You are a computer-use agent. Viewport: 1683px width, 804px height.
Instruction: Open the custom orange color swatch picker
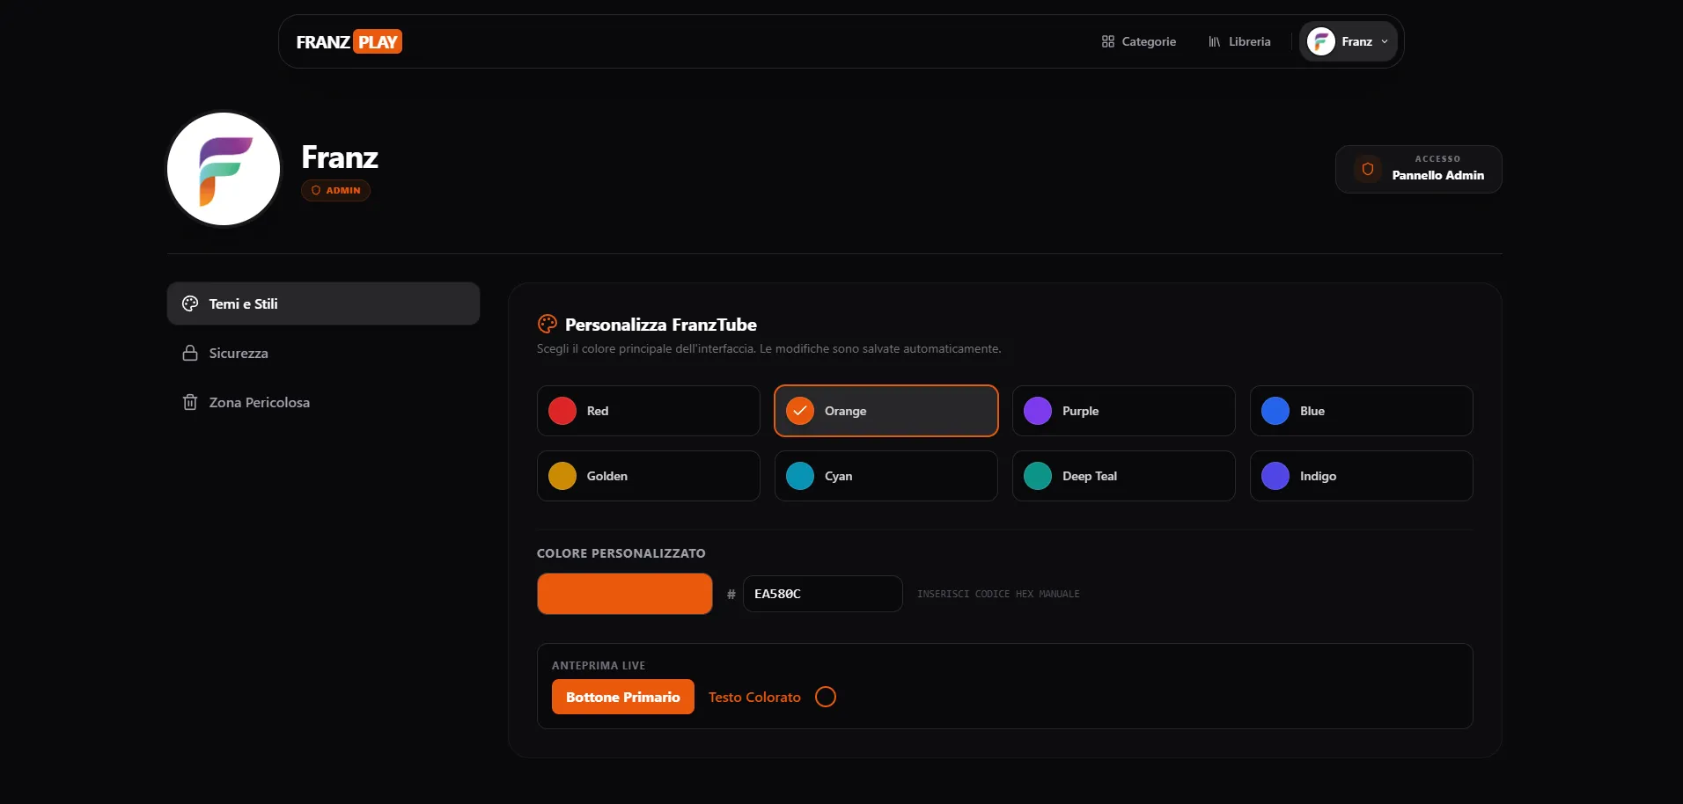pos(625,594)
